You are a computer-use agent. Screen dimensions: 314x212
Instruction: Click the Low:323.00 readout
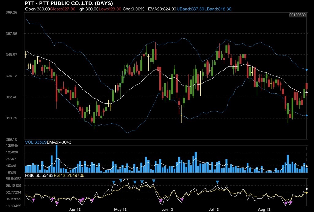click(x=110, y=9)
